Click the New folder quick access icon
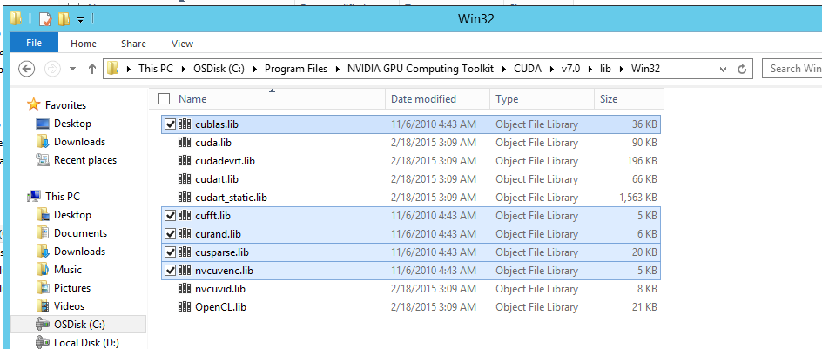The image size is (822, 349). [x=64, y=18]
